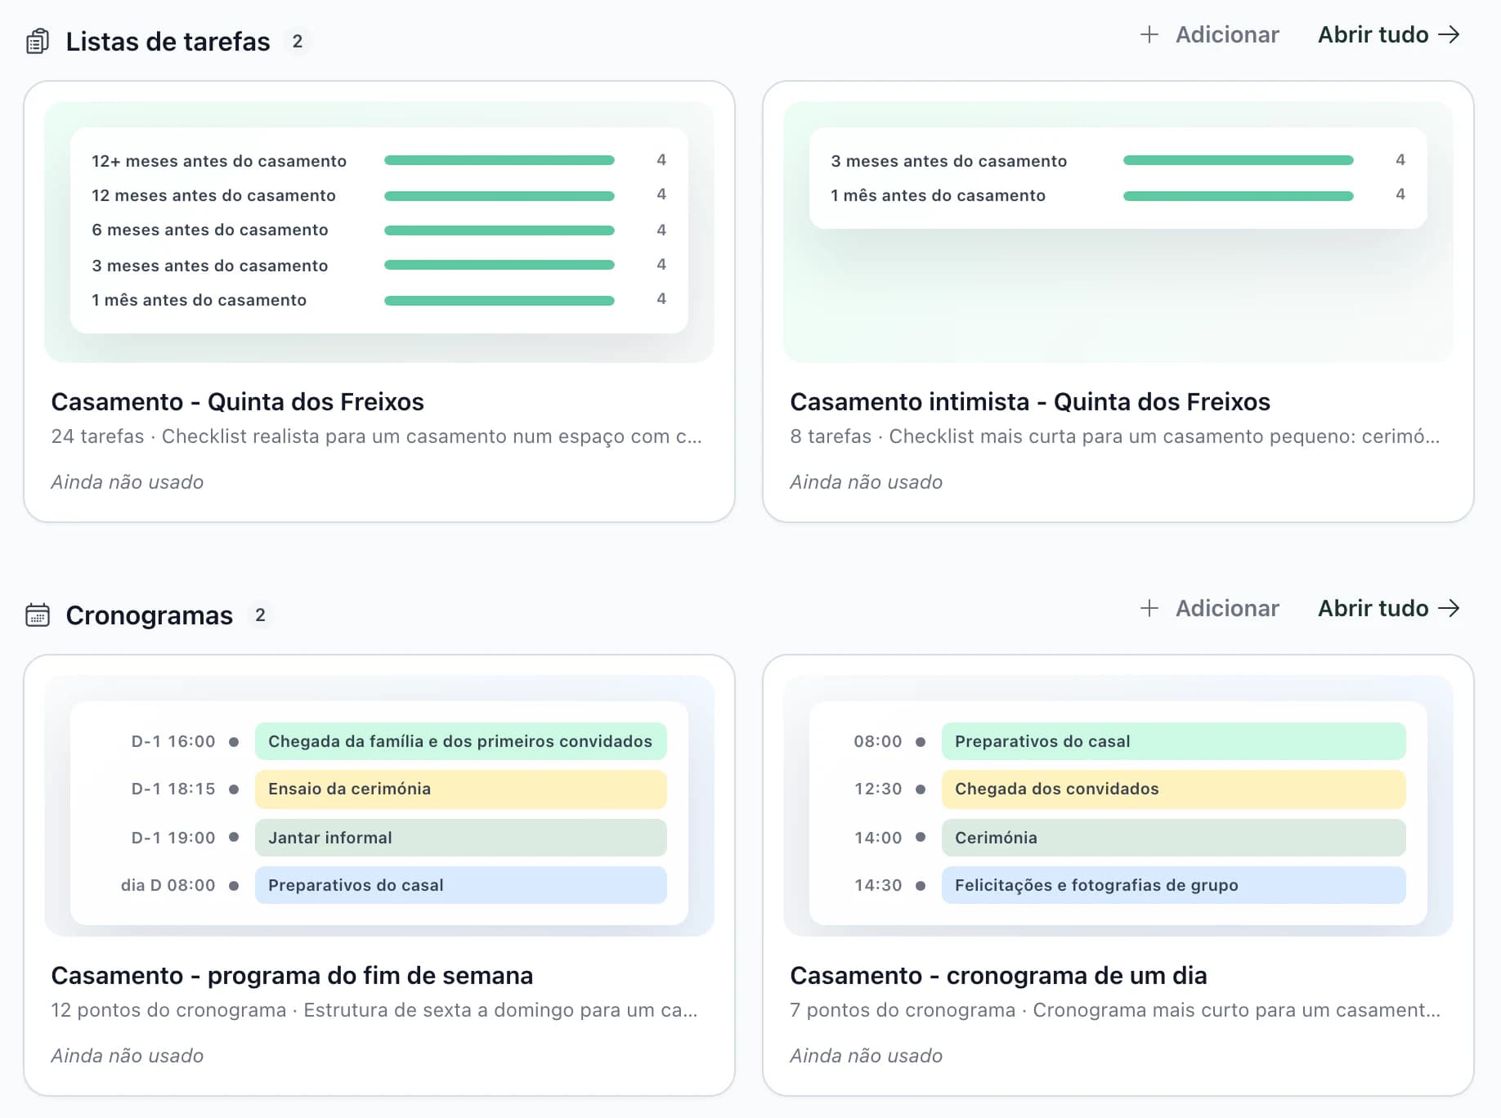
Task: Click Ainda não usado under programa do fim de semana
Action: [x=128, y=1056]
